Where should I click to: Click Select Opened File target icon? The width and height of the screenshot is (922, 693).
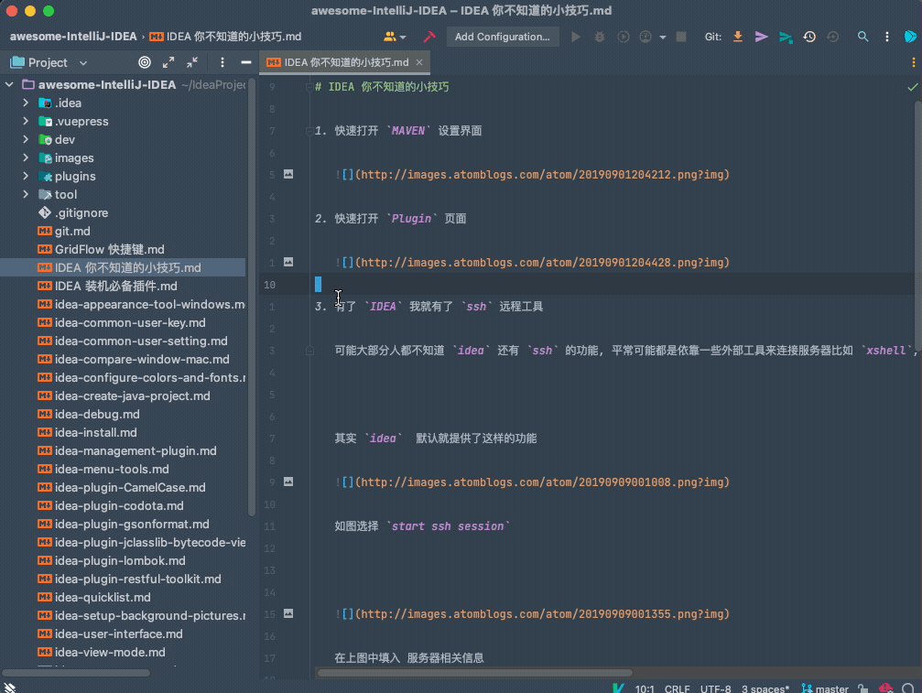point(145,62)
